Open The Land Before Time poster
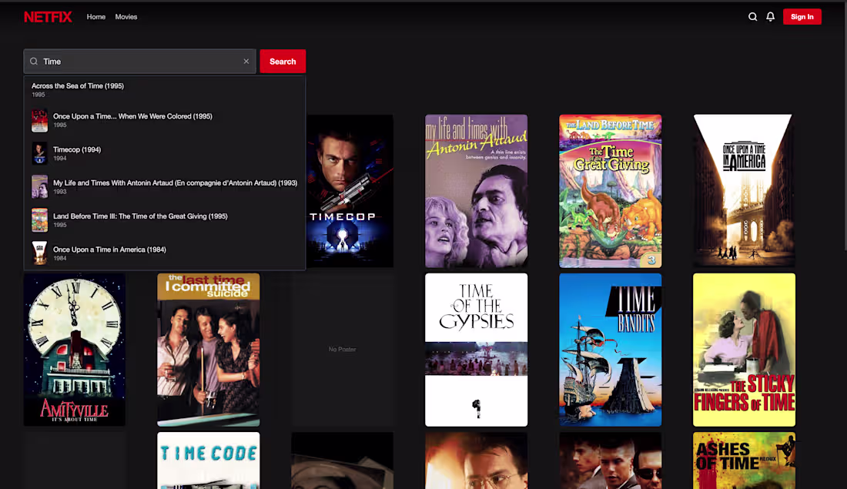 (x=611, y=191)
